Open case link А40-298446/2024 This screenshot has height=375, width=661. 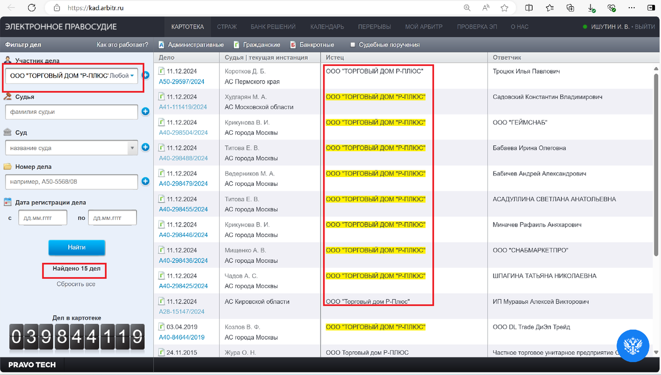183,235
